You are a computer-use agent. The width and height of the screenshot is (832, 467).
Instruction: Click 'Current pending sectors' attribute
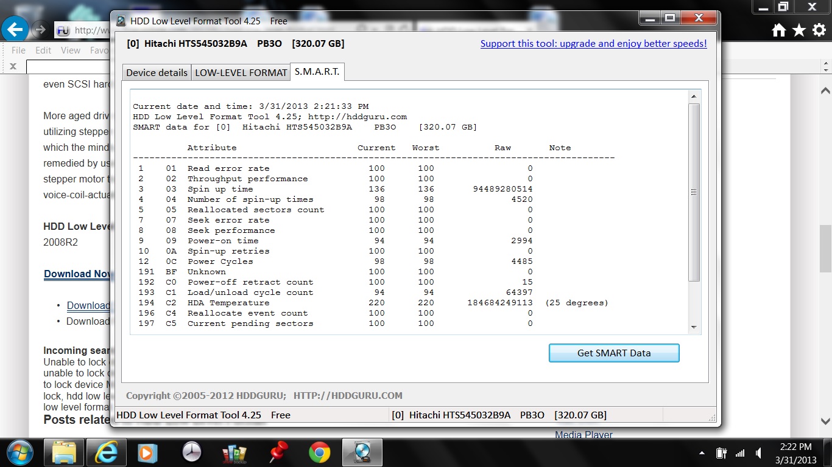pos(250,323)
